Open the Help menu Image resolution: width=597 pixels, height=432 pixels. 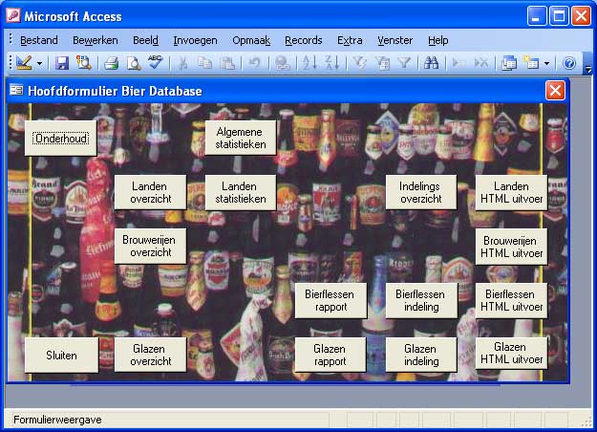pos(437,40)
